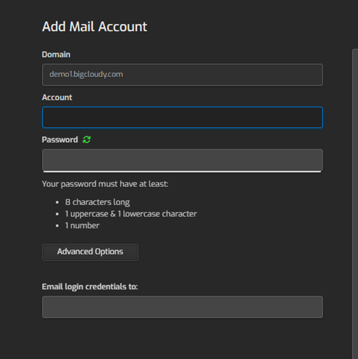The height and width of the screenshot is (359, 358).
Task: Select the Email login credentials text box
Action: (x=182, y=307)
